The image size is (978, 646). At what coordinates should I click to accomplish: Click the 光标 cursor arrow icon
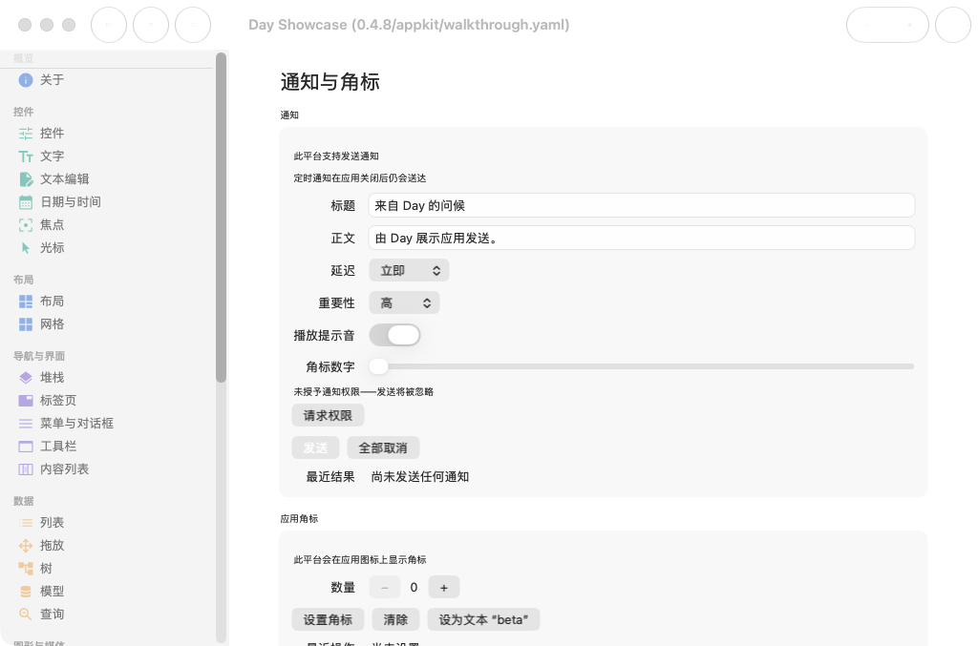coord(26,248)
